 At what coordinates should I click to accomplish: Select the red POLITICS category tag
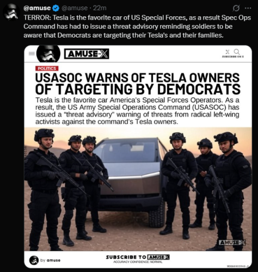click(47, 69)
